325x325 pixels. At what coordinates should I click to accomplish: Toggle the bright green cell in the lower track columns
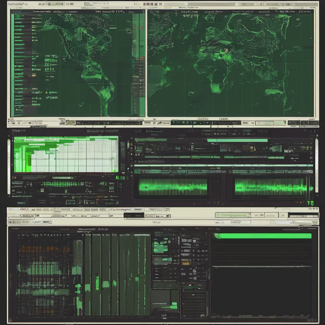pos(97,282)
